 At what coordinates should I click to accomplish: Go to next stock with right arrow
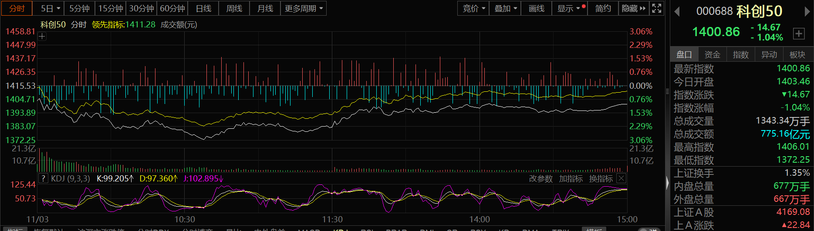pyautogui.click(x=807, y=12)
